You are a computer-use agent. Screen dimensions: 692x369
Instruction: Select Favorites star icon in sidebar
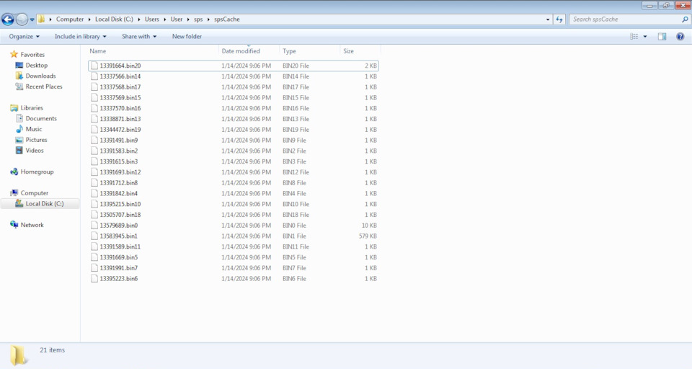[x=14, y=54]
